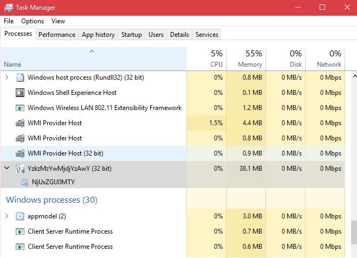Image resolution: width=357 pixels, height=258 pixels.
Task: Click the gear icon beside NjUxZGU0MTY
Action: click(24, 182)
